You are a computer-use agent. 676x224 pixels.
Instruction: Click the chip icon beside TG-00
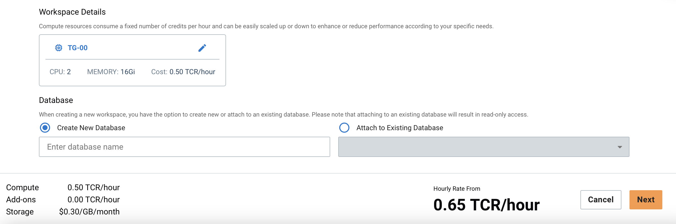(x=58, y=48)
